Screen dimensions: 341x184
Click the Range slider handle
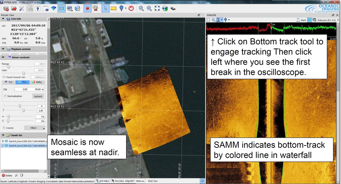click(8, 67)
